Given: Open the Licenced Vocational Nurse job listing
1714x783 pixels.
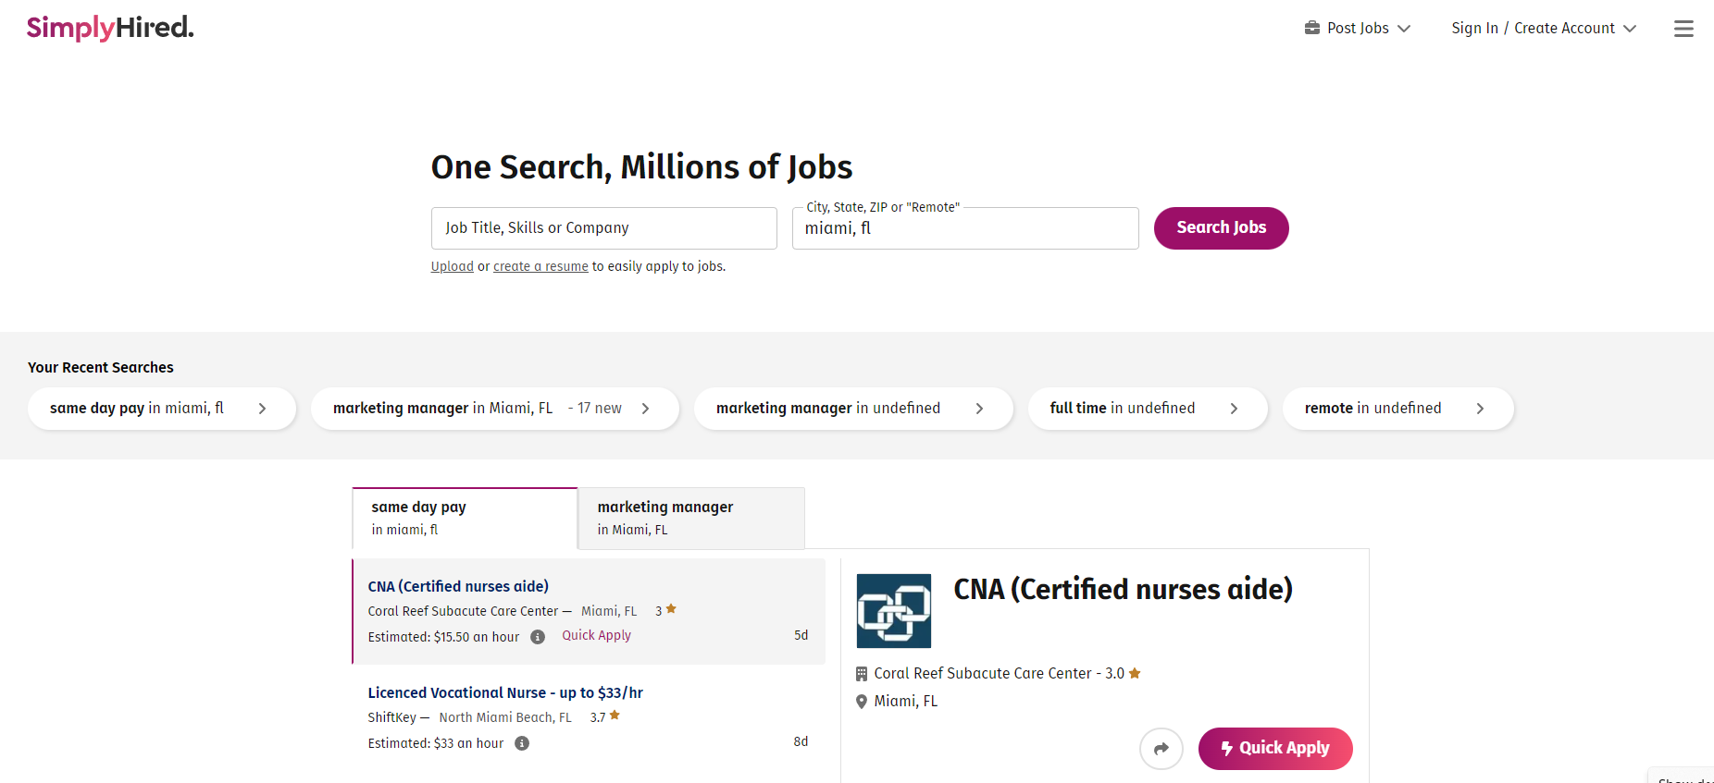Looking at the screenshot, I should pyautogui.click(x=505, y=691).
